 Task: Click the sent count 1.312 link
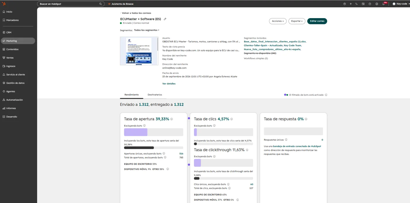pyautogui.click(x=143, y=105)
